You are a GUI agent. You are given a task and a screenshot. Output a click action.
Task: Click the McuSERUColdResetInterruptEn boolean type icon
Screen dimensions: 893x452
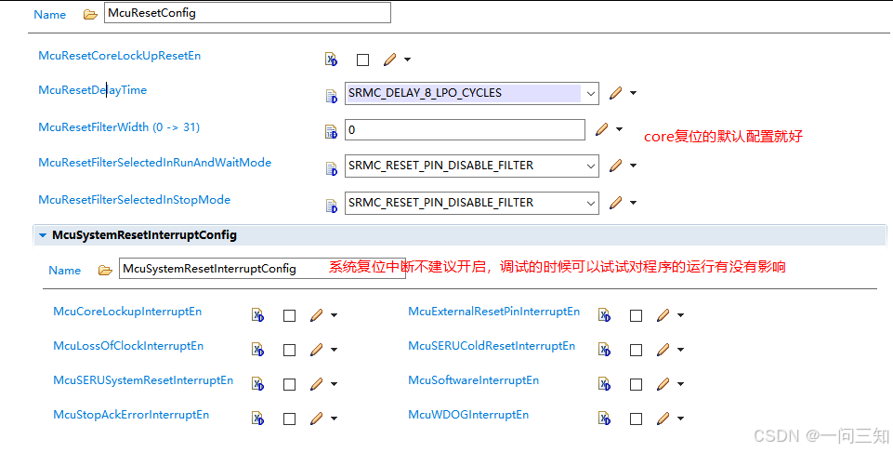(604, 350)
